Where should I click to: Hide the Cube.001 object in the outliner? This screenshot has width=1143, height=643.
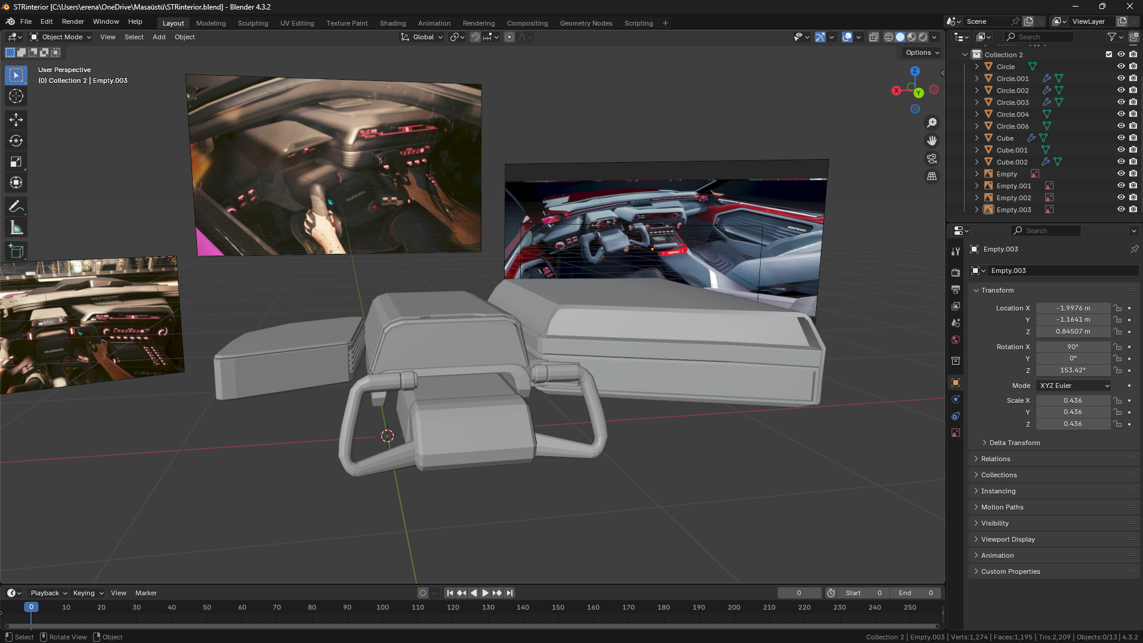[x=1121, y=150]
